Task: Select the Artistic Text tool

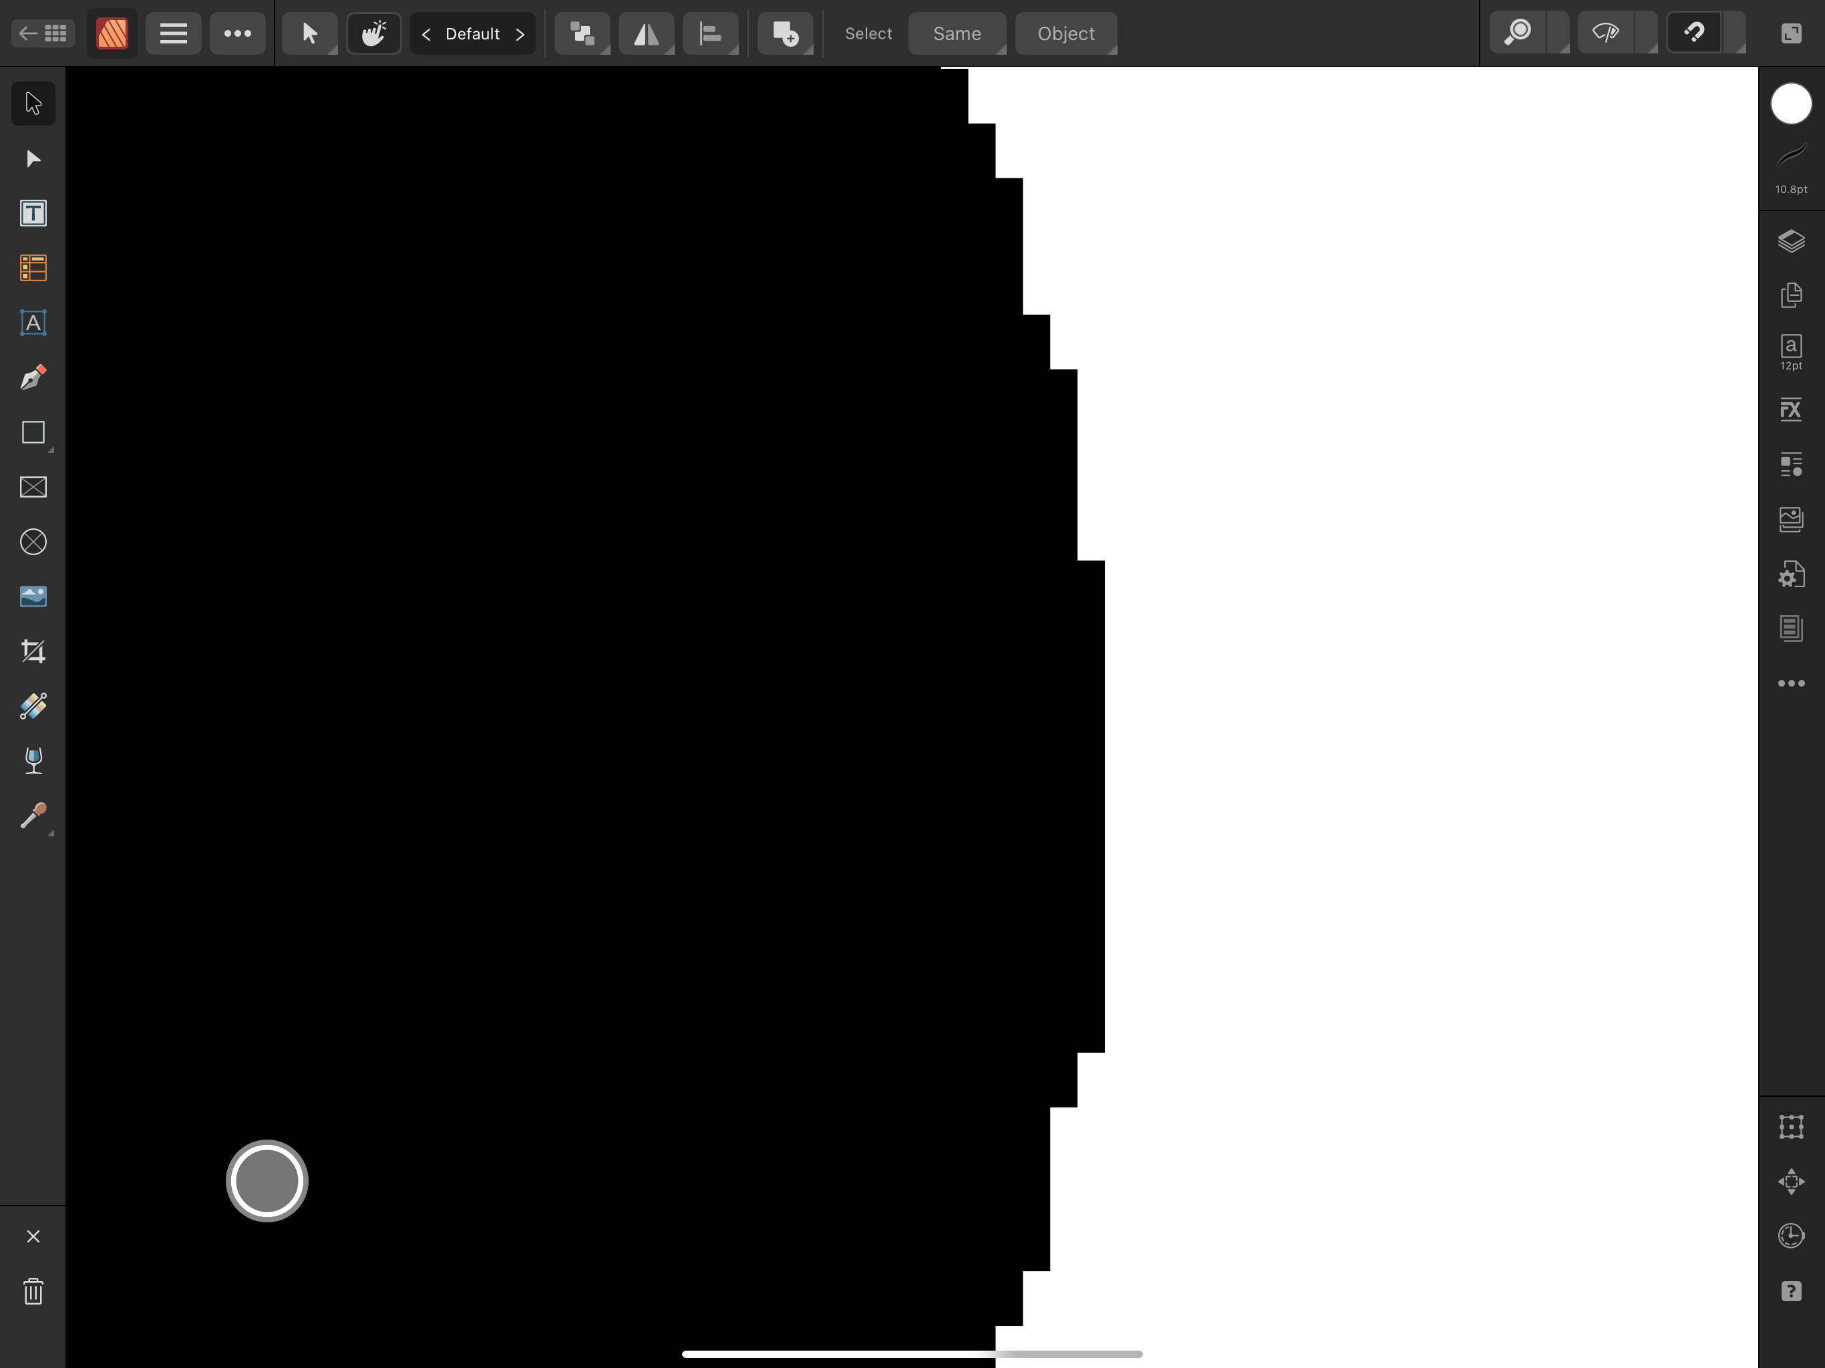Action: [x=33, y=323]
